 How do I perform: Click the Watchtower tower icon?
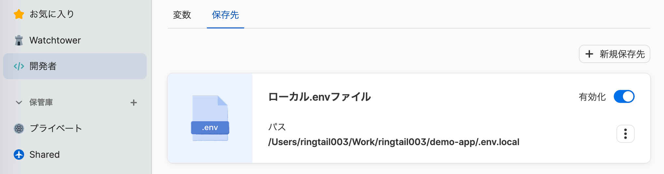point(19,40)
